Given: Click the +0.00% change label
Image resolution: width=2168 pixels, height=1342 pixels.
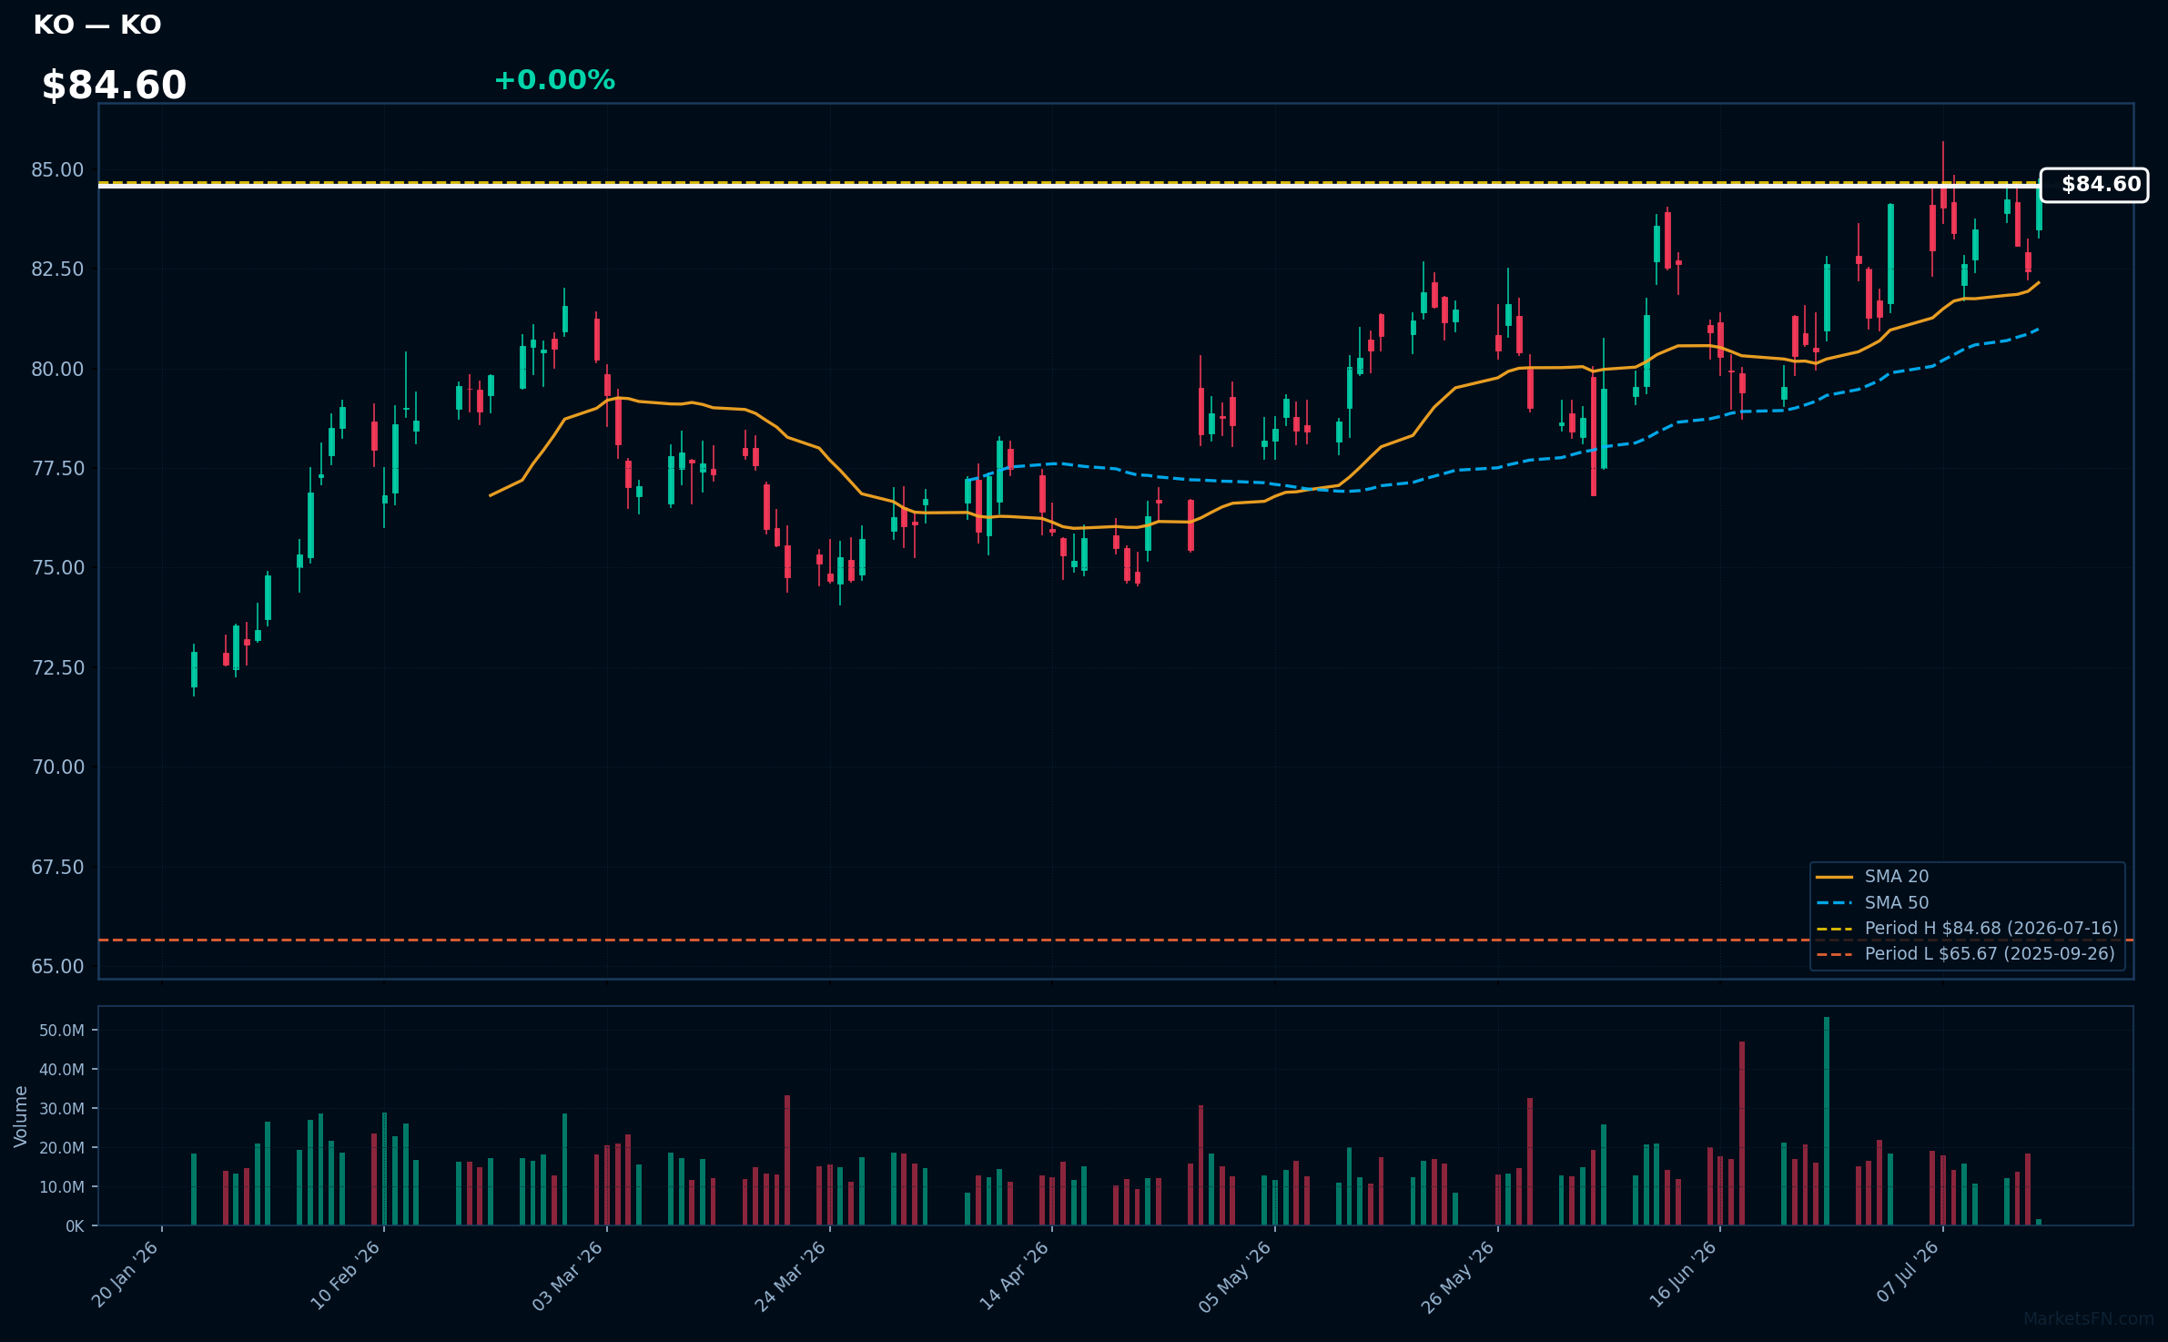Looking at the screenshot, I should 554,80.
